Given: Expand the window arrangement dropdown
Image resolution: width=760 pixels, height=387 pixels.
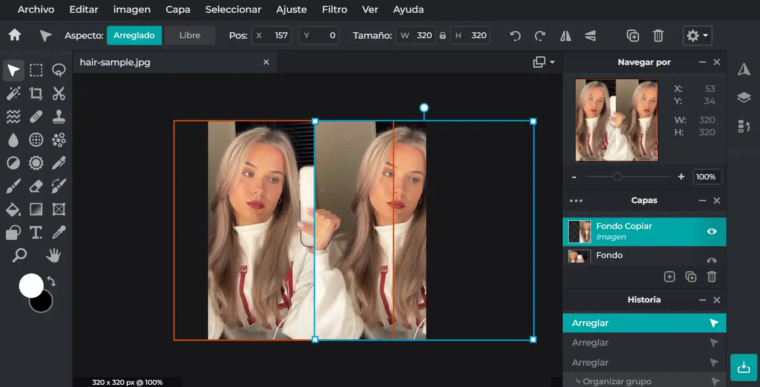Looking at the screenshot, I should point(544,62).
